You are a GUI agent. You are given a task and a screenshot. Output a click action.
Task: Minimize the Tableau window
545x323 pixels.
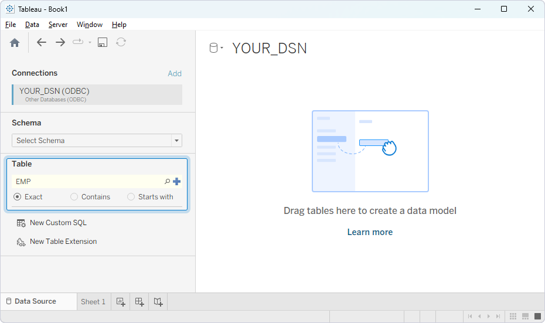tap(478, 9)
